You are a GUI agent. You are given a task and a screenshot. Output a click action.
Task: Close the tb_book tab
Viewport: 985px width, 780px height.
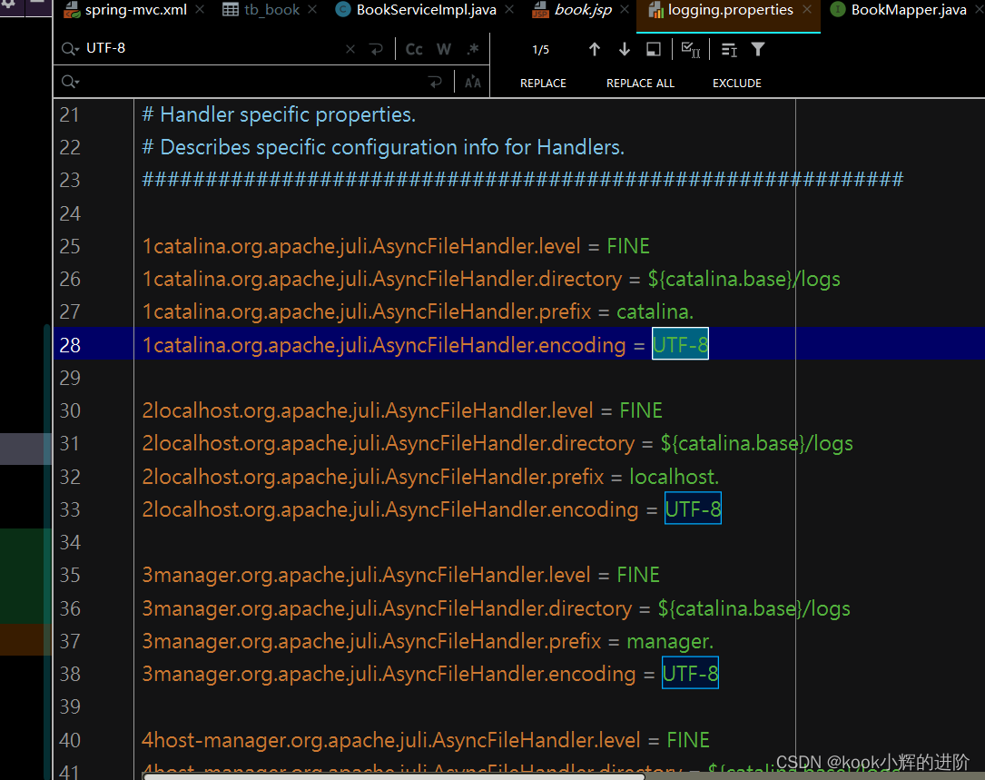312,9
